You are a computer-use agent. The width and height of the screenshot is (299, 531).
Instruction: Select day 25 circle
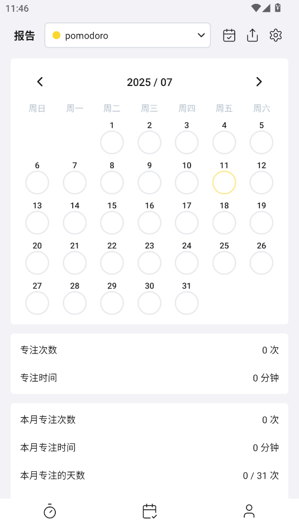[224, 263]
